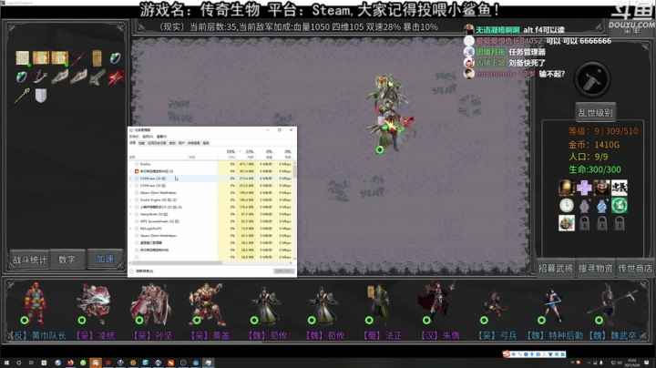Screen dimensions: 656x368
Task: Click the 战斗统计 battle statistics button
Action: click(x=29, y=260)
